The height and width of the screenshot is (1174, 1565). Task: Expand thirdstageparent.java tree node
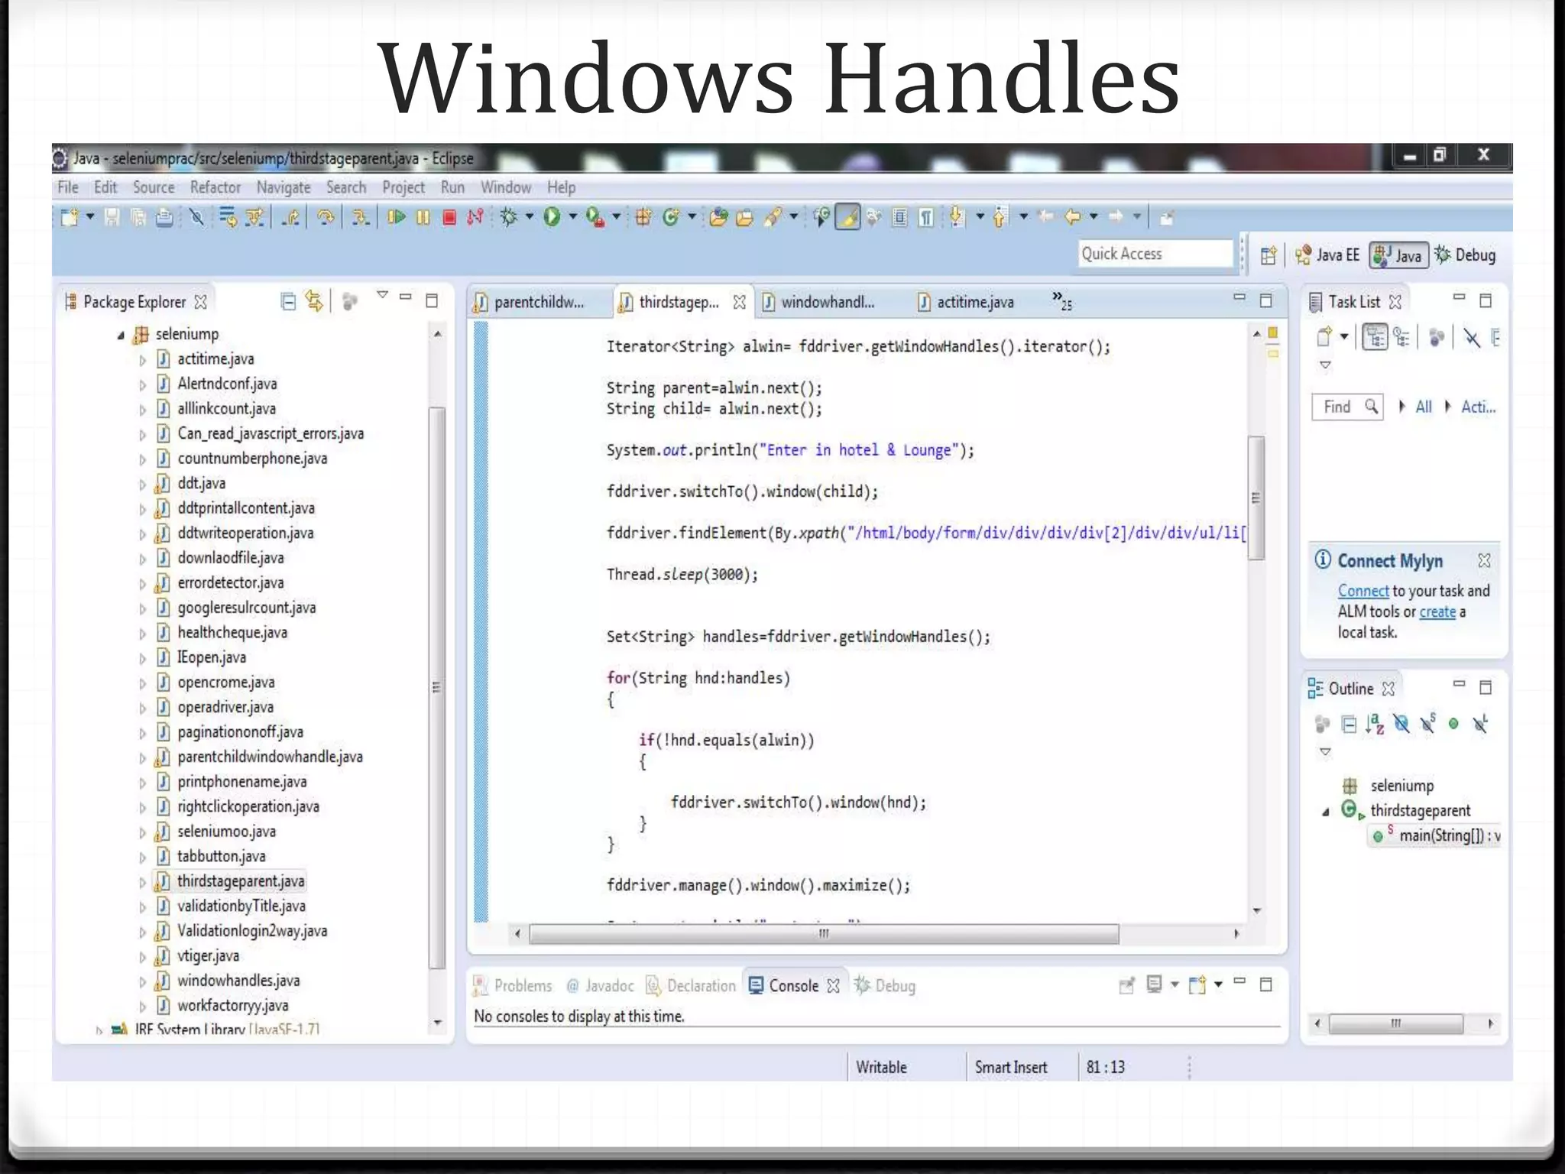[x=142, y=882]
